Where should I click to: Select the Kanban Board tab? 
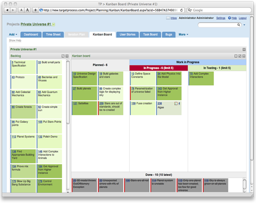(103, 34)
